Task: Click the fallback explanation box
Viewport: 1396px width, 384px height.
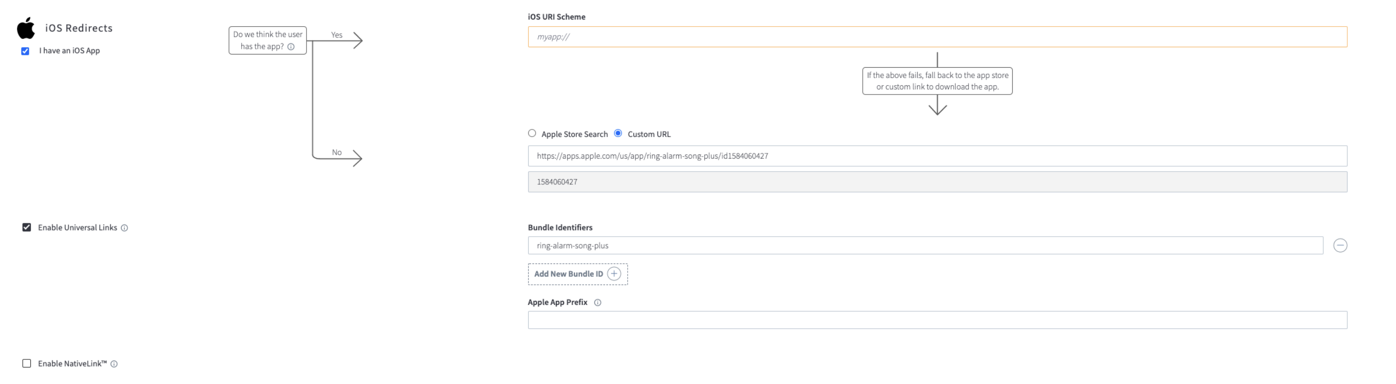Action: (937, 81)
